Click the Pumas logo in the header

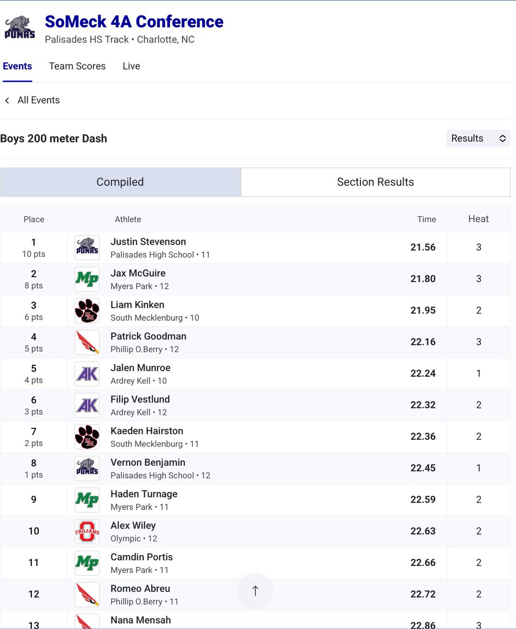pyautogui.click(x=20, y=27)
